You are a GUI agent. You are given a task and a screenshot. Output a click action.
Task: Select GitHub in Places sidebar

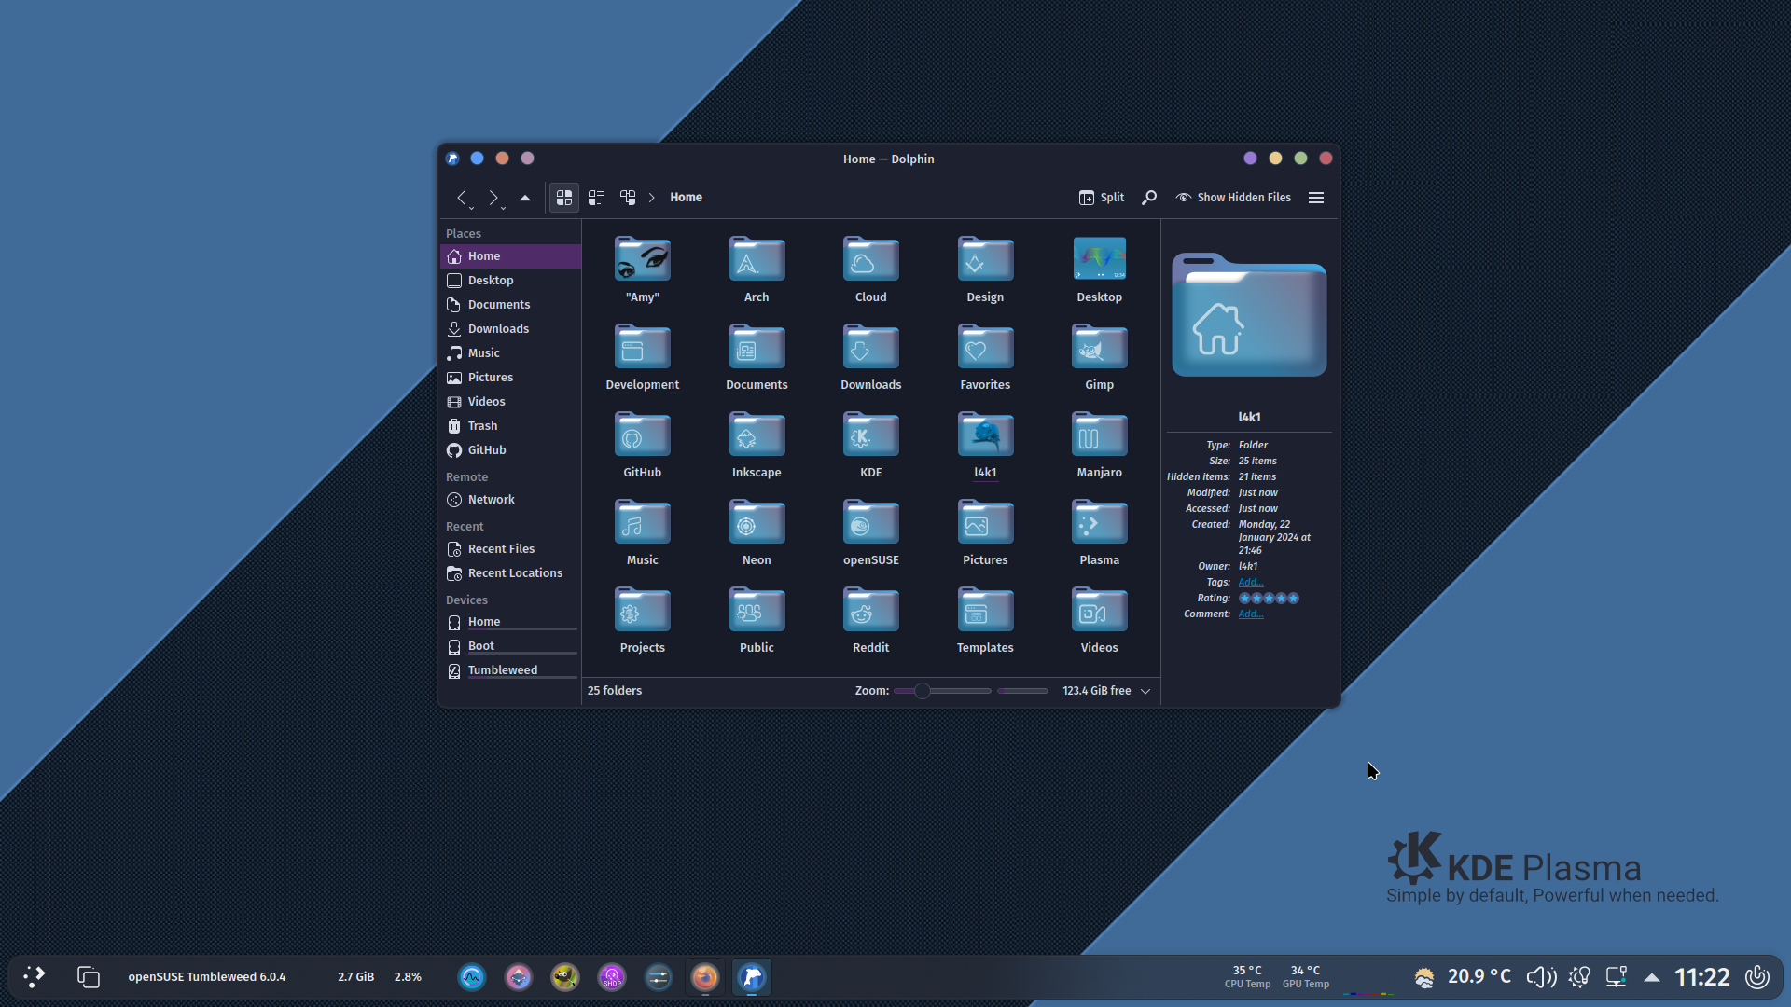510,450
